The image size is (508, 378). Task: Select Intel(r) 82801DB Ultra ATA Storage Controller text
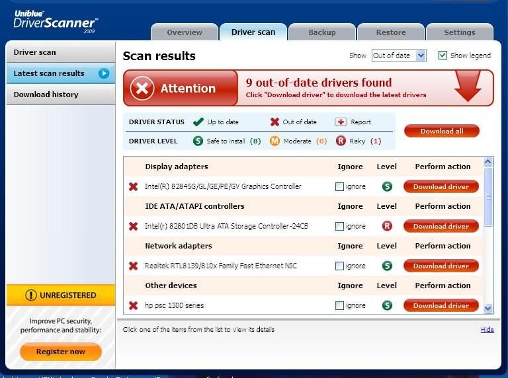pos(226,226)
